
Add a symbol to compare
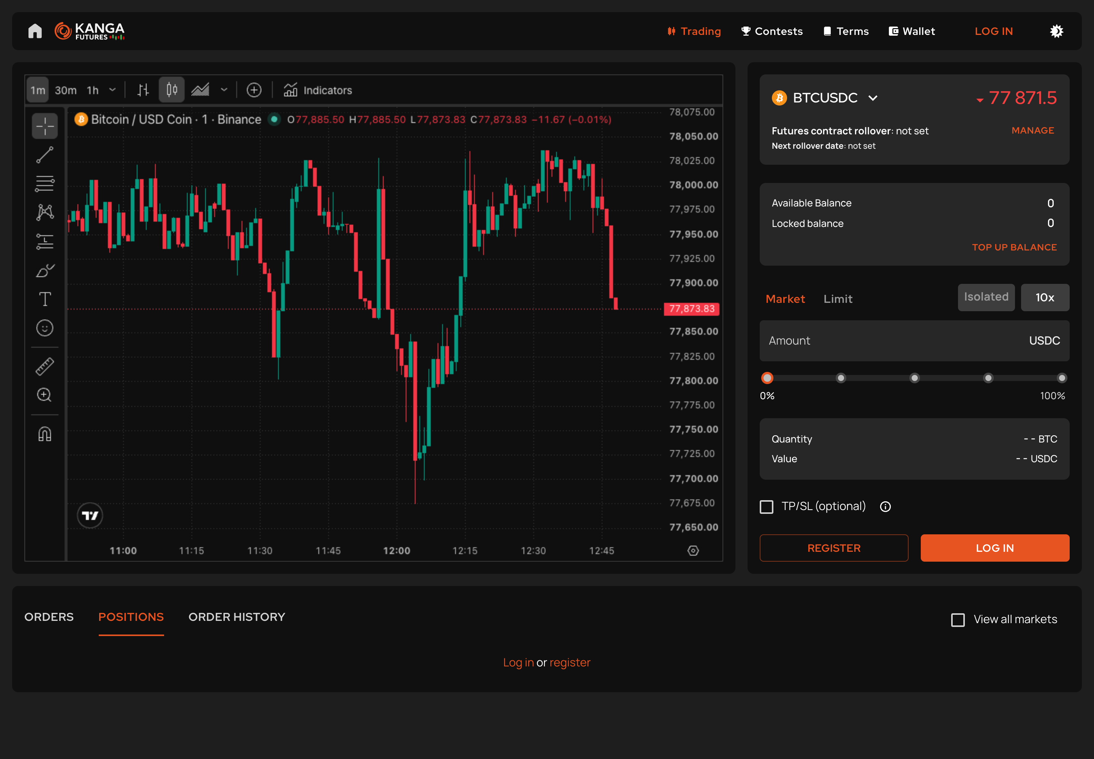pos(254,90)
